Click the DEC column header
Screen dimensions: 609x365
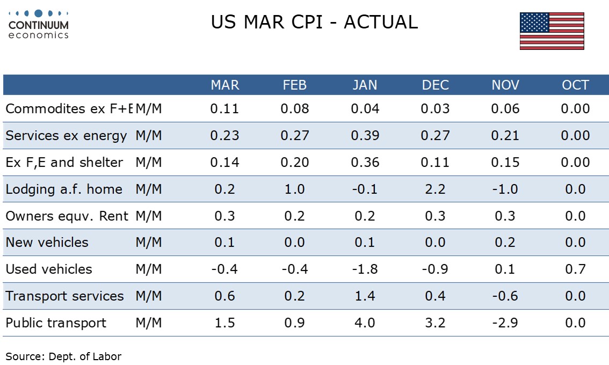click(x=435, y=85)
